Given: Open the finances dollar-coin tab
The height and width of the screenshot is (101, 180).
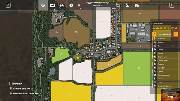Looking at the screenshot, I should pyautogui.click(x=71, y=5).
